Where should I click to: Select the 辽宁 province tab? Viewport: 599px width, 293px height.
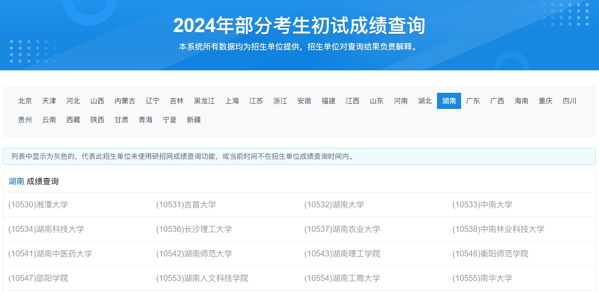(152, 101)
